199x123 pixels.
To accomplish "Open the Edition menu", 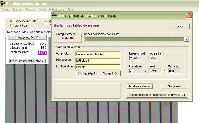I will click(17, 9).
